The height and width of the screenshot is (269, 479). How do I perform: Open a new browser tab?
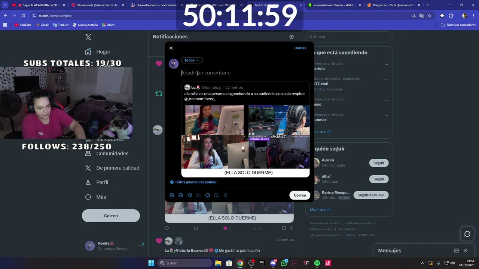[428, 5]
